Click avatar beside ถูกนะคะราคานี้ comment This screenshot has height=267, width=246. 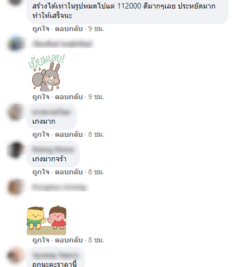tap(15, 255)
